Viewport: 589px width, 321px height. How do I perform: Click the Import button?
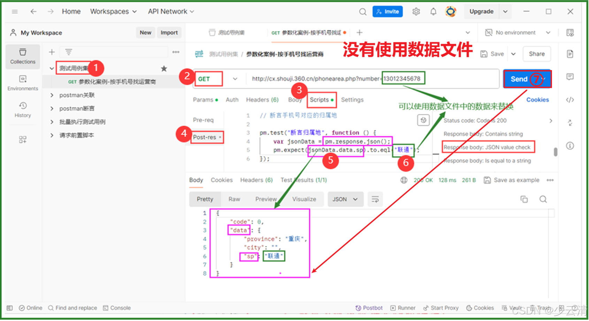pyautogui.click(x=169, y=33)
